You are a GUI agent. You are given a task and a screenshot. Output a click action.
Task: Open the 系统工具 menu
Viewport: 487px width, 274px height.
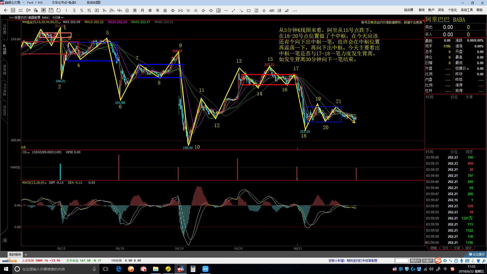pyautogui.click(x=467, y=10)
